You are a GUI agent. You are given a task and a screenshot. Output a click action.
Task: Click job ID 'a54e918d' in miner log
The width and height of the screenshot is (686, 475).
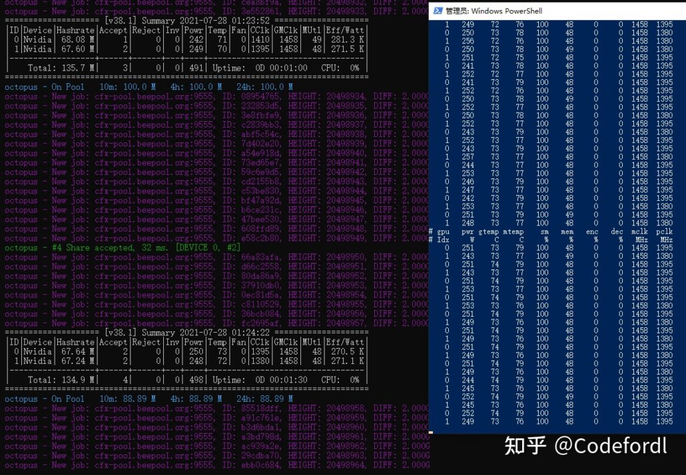260,154
